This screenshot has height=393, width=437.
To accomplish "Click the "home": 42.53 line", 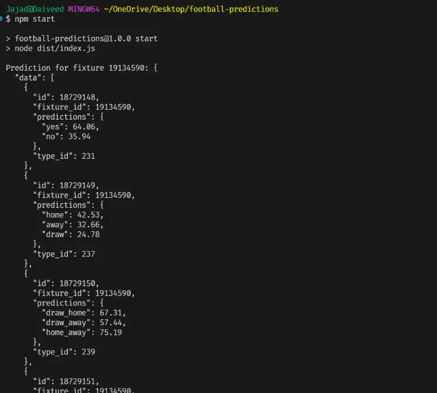I will 73,215.
